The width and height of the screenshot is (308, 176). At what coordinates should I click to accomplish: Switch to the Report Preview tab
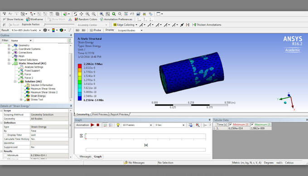click(119, 114)
